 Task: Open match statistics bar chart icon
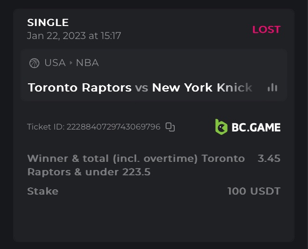coord(272,88)
